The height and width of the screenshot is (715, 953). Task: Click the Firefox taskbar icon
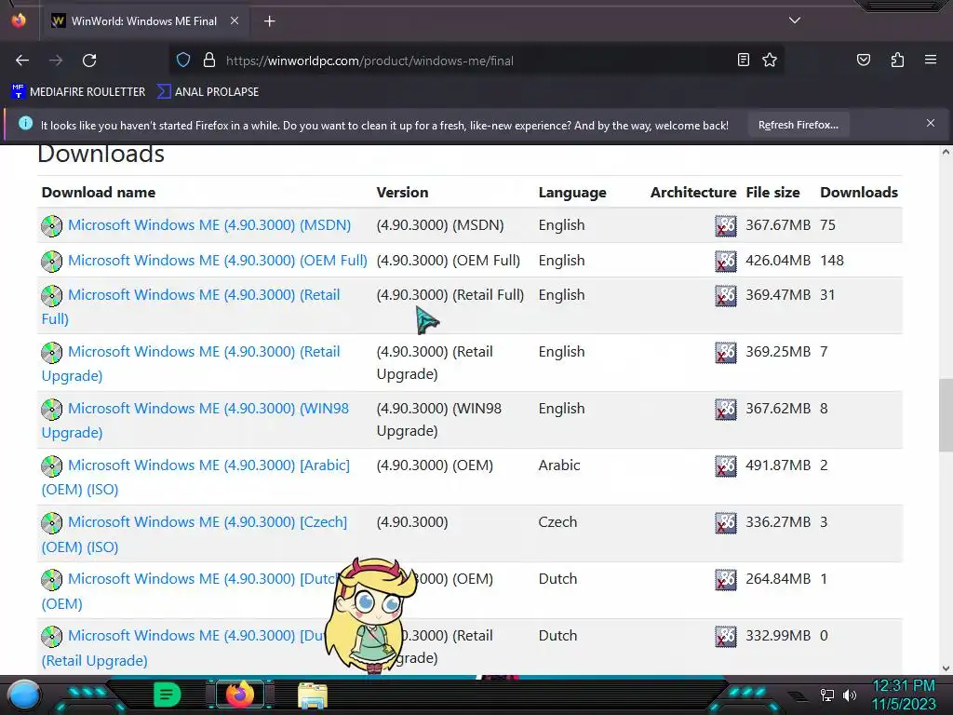240,695
